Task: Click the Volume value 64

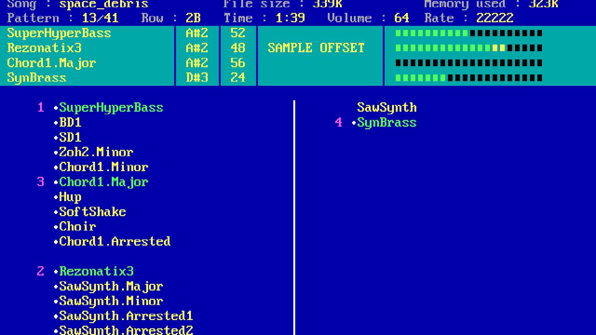Action: click(x=401, y=18)
